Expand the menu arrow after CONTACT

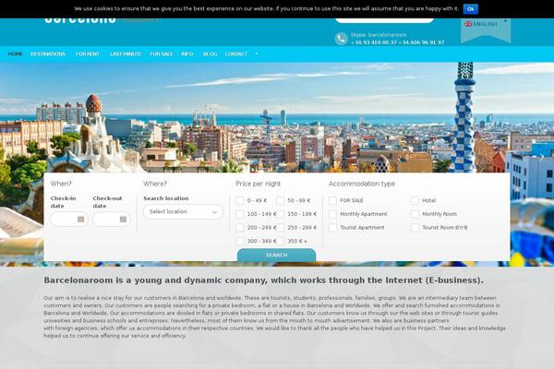point(257,54)
